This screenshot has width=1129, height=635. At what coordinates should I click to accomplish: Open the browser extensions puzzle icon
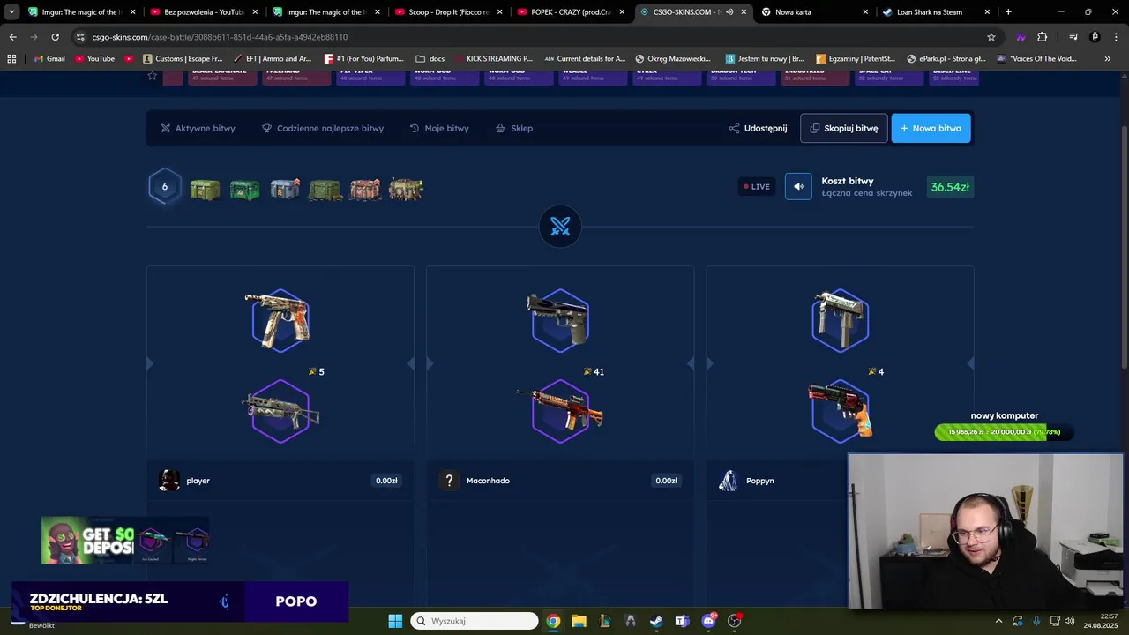click(x=1043, y=37)
